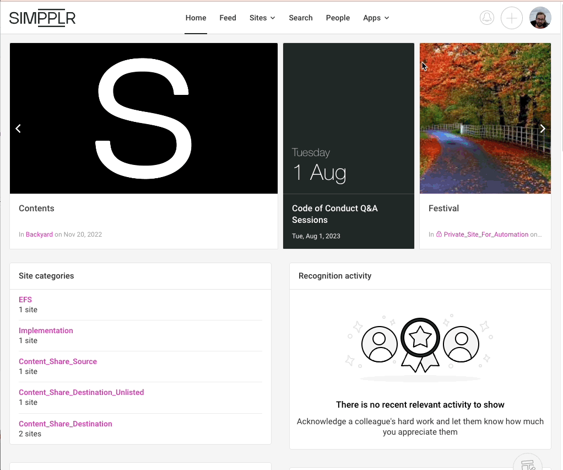
Task: Open the notifications bell icon
Action: click(x=487, y=18)
